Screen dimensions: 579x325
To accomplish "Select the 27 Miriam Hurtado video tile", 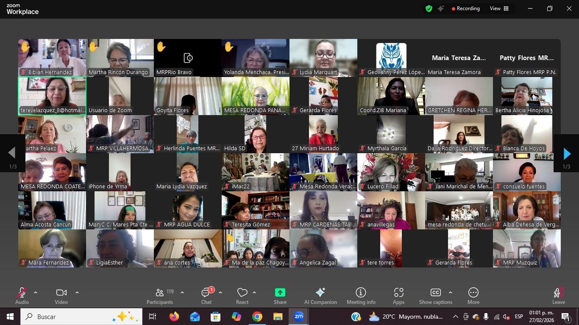I will 323,134.
